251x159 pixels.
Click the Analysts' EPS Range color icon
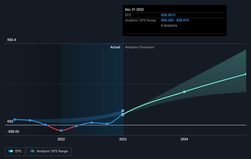(x=32, y=151)
